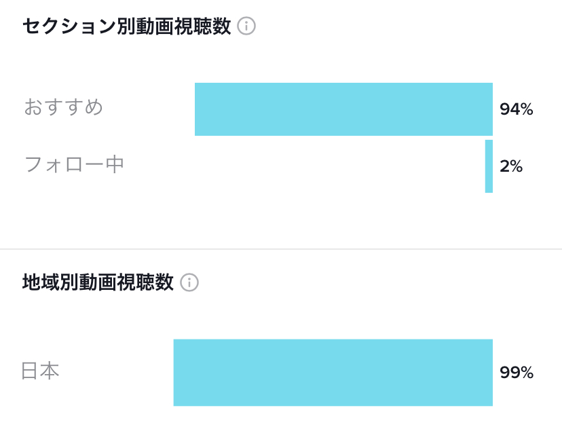The image size is (562, 429).
Task: Click the left edge of the 日本 bar
Action: coord(176,373)
